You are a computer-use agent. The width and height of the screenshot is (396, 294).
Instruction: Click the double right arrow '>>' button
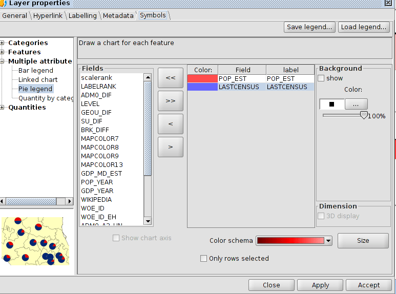point(170,101)
